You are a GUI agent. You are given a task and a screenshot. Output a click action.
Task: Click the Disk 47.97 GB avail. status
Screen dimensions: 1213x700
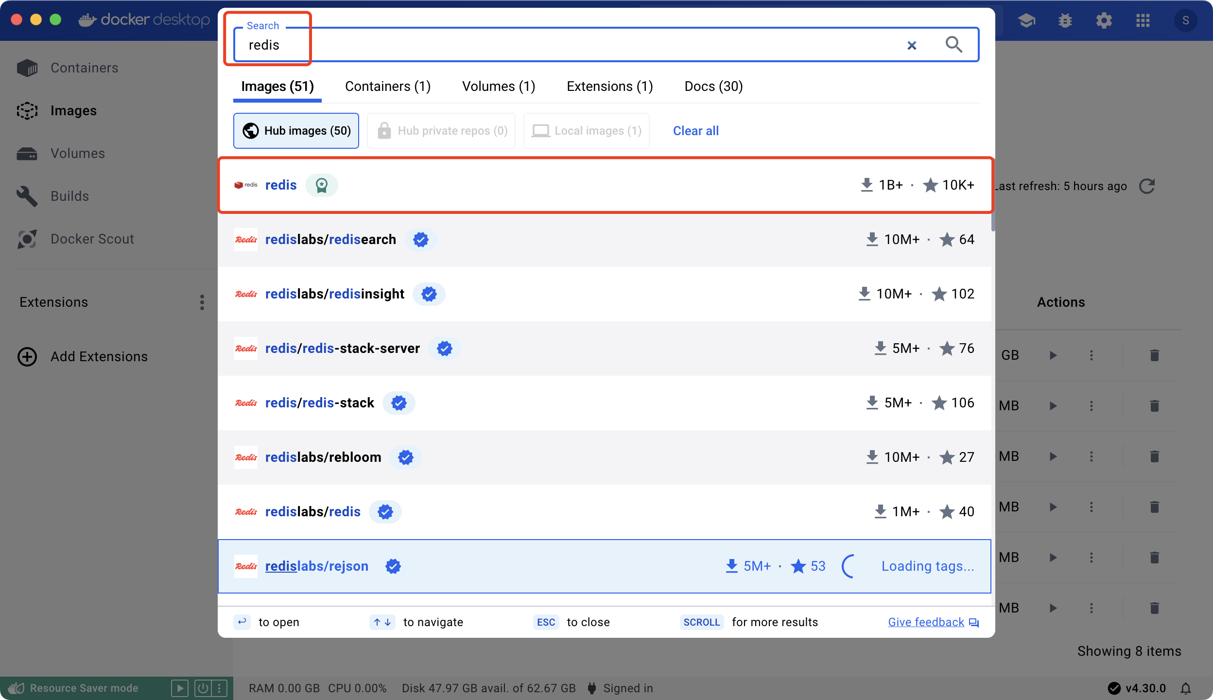pyautogui.click(x=488, y=688)
